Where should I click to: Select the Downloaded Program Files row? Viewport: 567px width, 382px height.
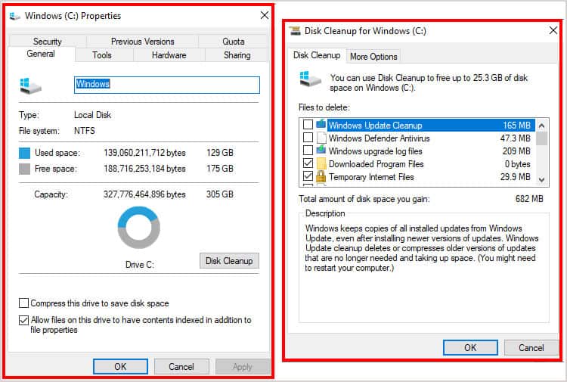pyautogui.click(x=417, y=164)
